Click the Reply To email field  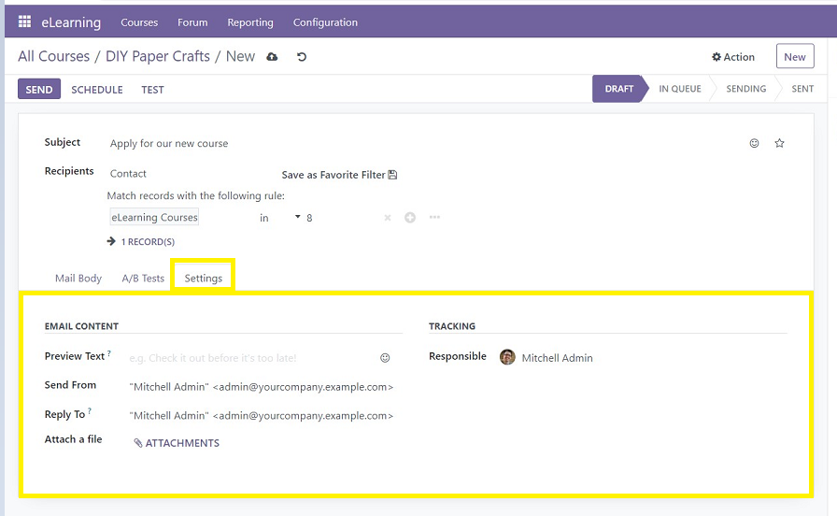pos(262,416)
